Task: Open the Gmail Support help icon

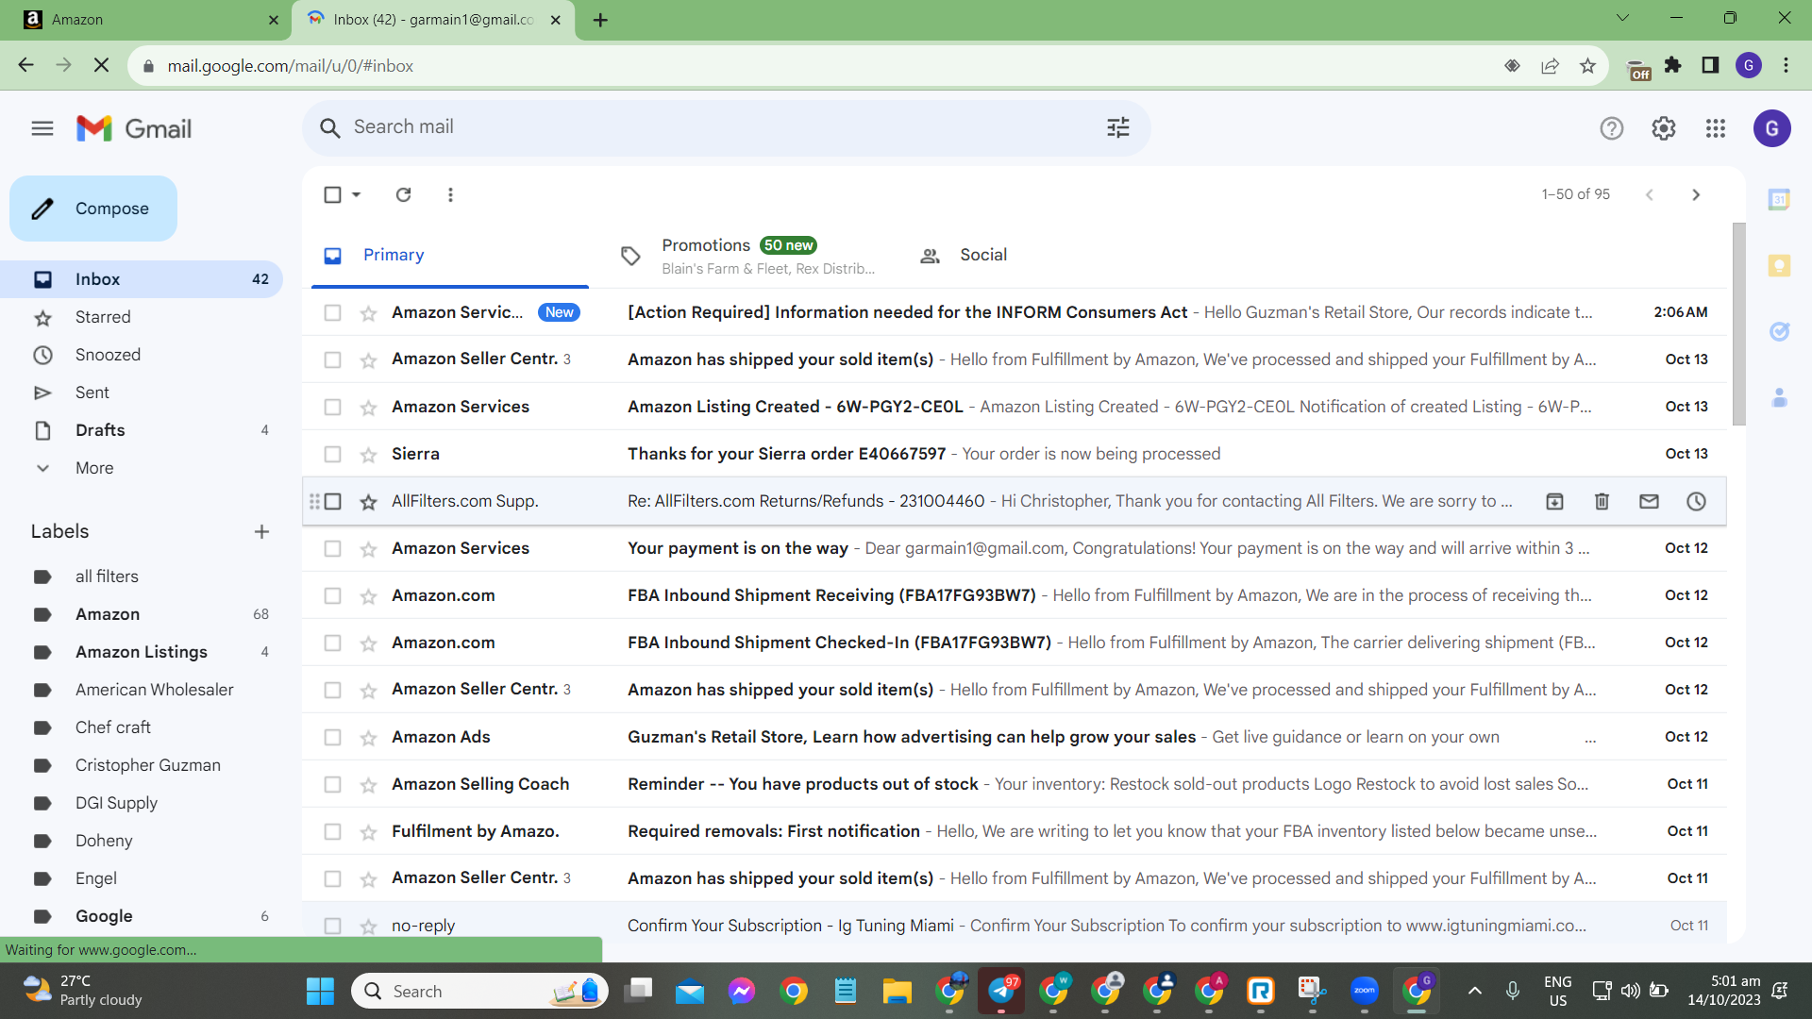Action: 1611,128
